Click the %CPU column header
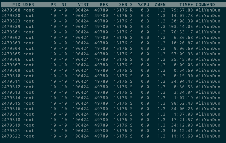 (x=144, y=5)
